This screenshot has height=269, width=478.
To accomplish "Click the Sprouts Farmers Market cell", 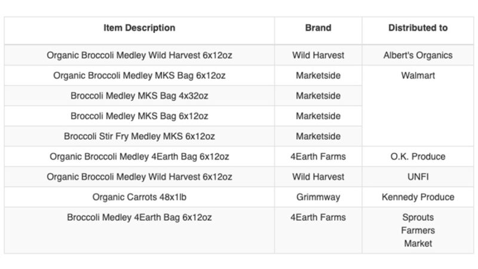I will click(x=418, y=230).
